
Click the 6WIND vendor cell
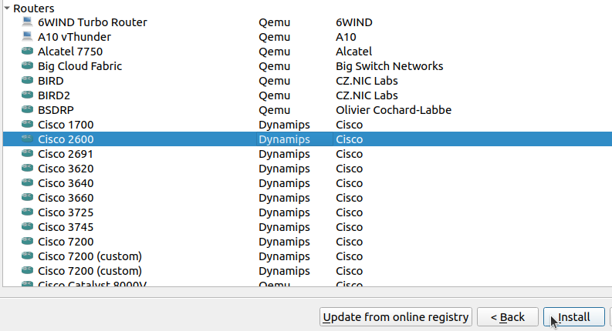tap(354, 22)
